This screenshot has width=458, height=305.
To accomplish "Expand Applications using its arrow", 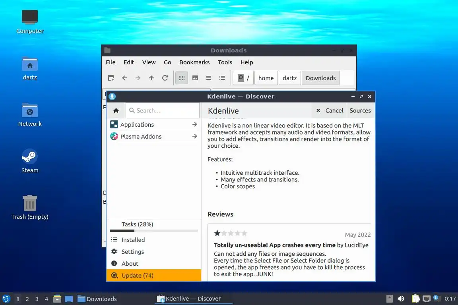I will coord(194,125).
